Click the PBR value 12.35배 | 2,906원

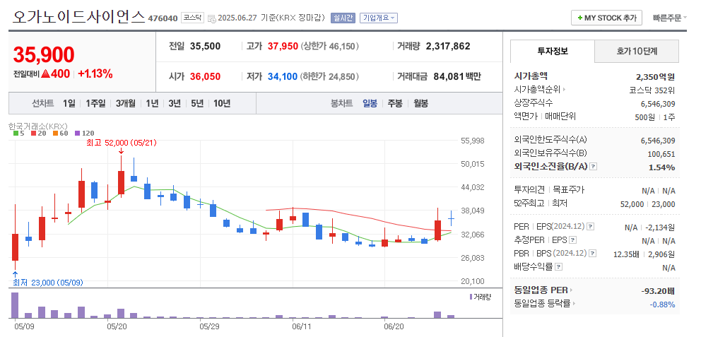tap(644, 254)
